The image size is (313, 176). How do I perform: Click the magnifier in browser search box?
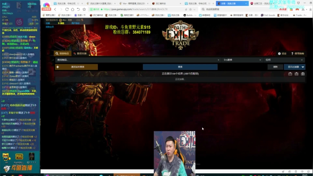pyautogui.click(x=203, y=10)
